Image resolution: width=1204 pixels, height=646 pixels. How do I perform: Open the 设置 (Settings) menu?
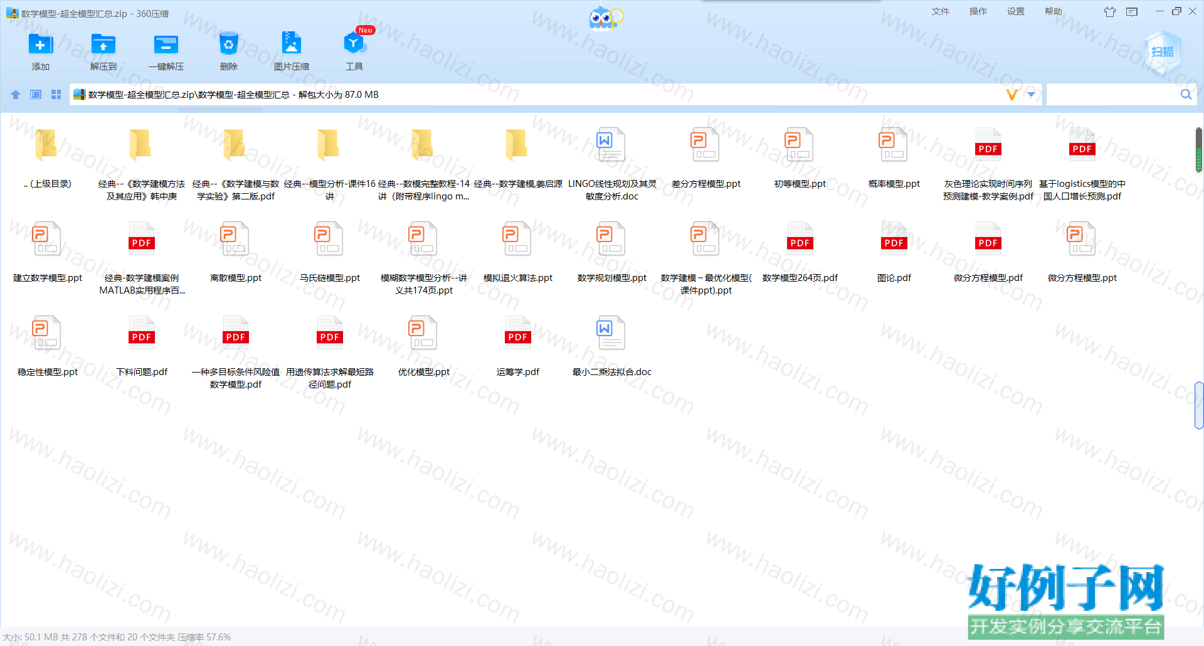1015,11
